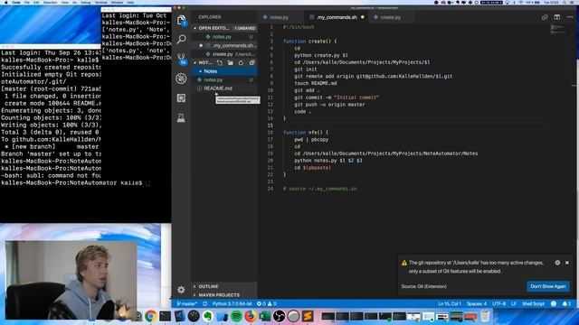
Task: Click the master branch in the status bar
Action: [187, 303]
